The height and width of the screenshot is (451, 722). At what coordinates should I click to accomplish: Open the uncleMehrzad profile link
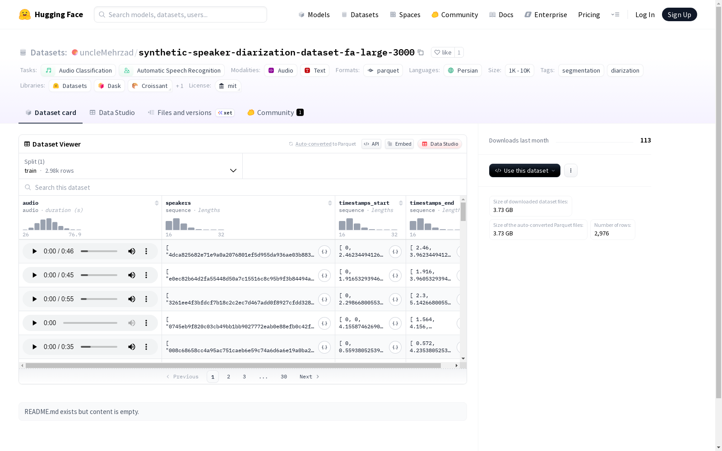106,52
